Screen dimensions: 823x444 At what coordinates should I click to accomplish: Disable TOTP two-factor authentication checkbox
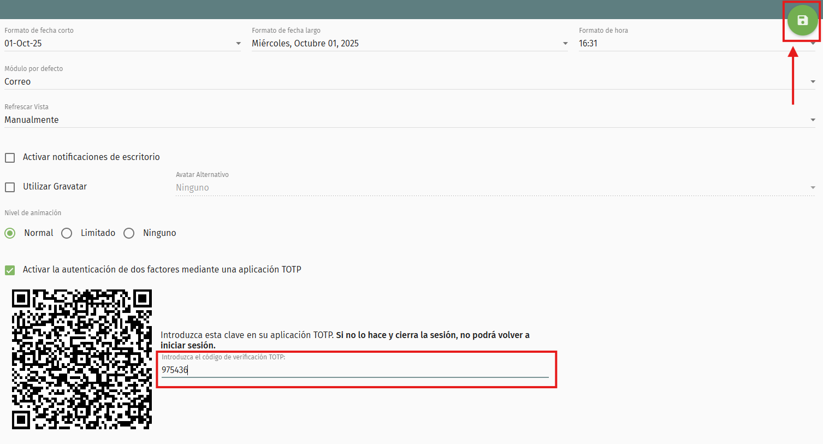tap(10, 270)
